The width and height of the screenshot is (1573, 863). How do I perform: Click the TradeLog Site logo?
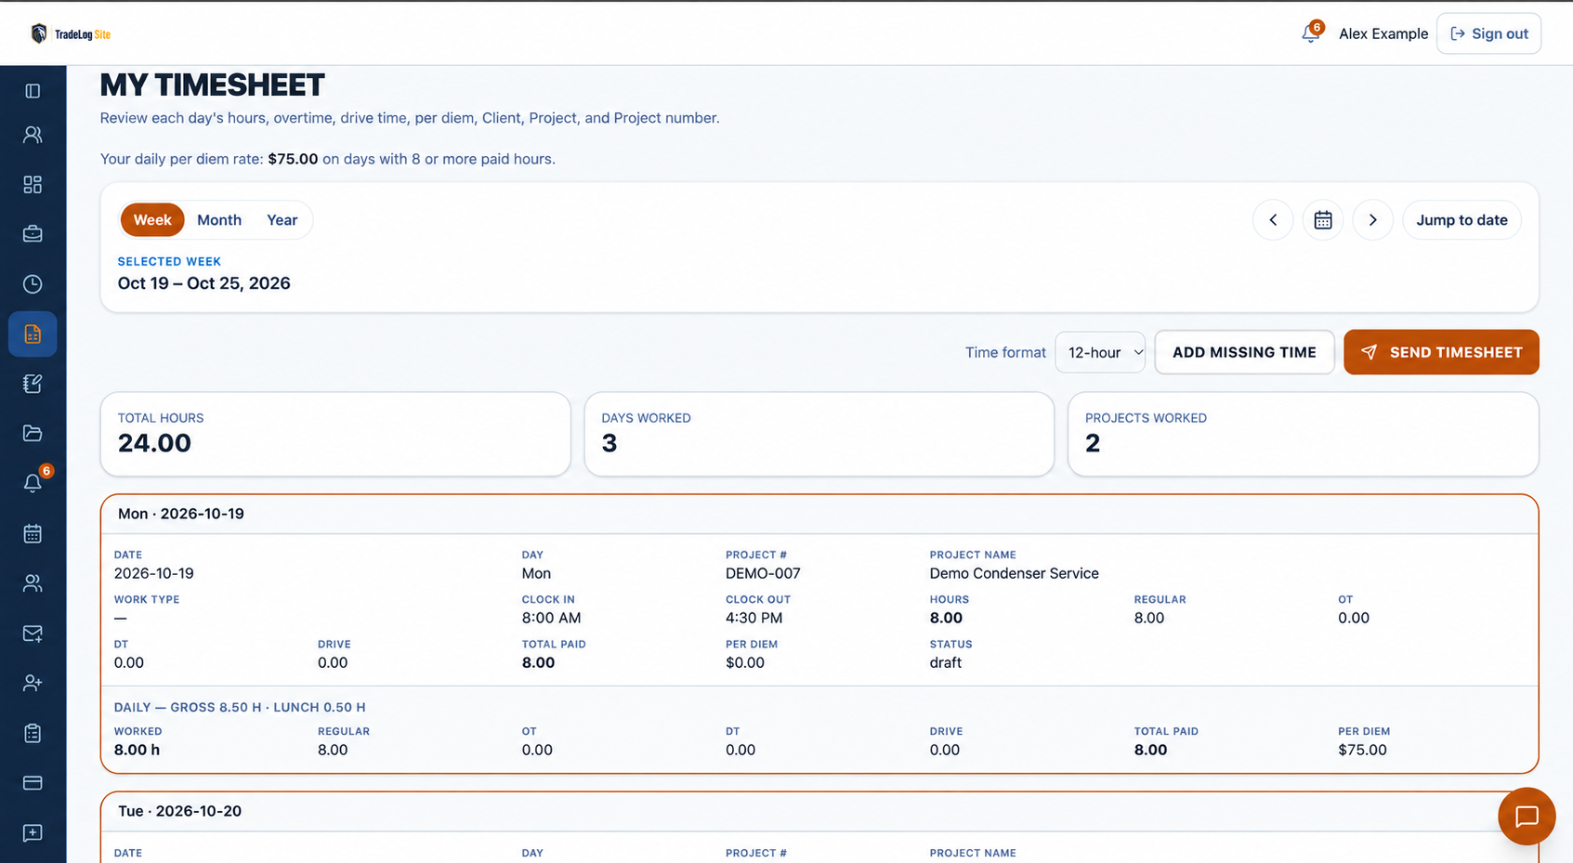71,34
